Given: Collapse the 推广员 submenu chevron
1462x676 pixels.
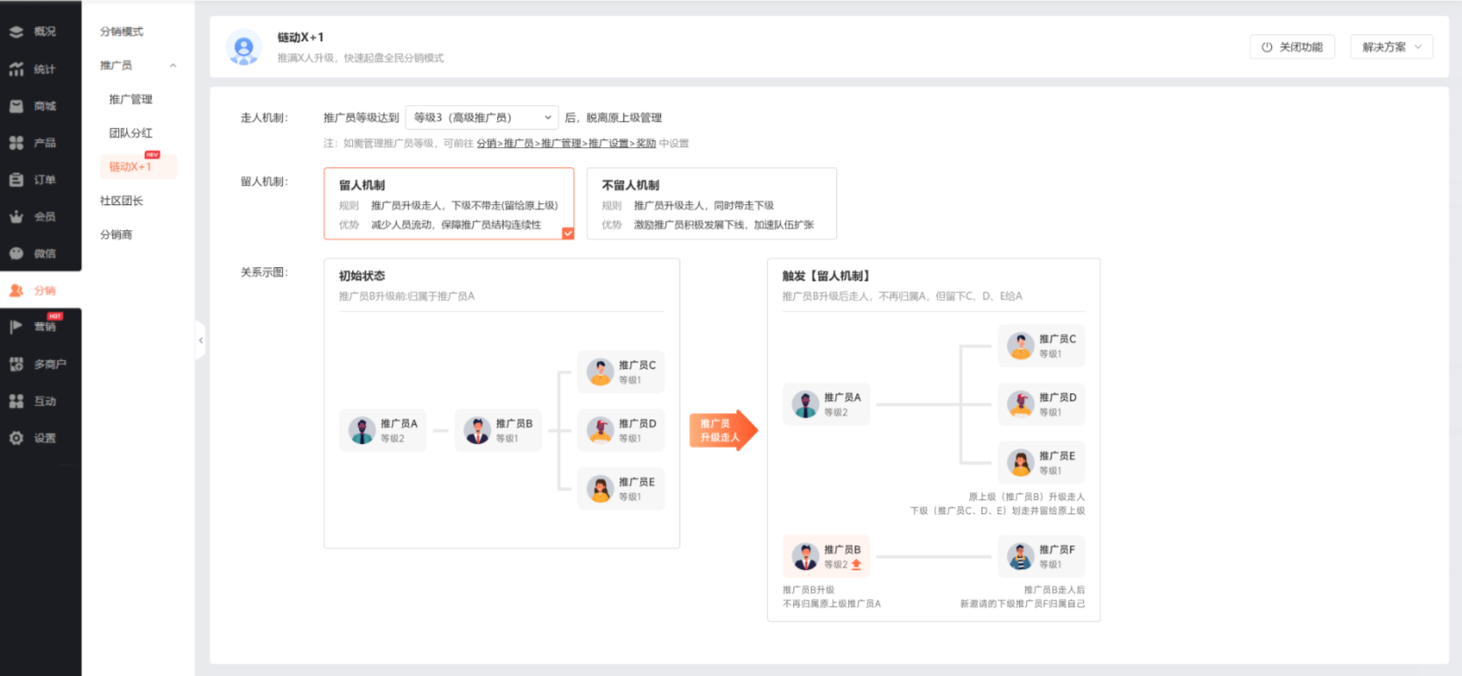Looking at the screenshot, I should pyautogui.click(x=173, y=66).
